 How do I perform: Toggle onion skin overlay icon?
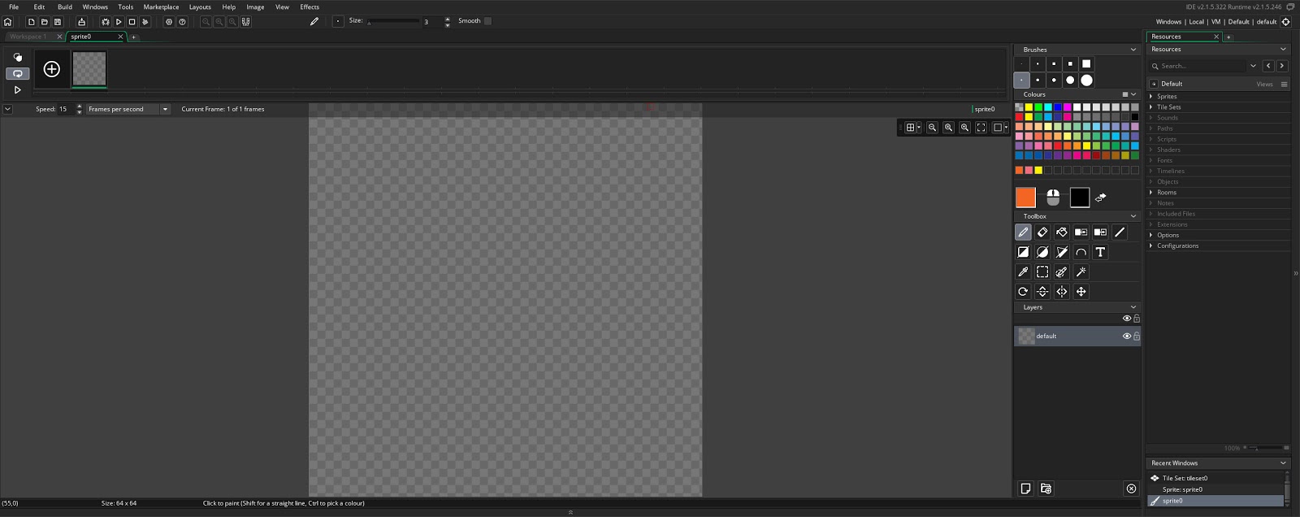(18, 57)
